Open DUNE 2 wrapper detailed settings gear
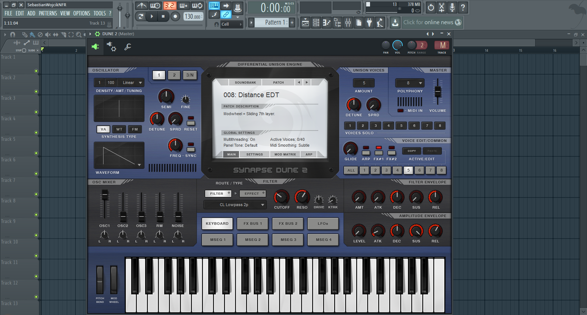Screen dimensions: 587x315 click(x=111, y=46)
